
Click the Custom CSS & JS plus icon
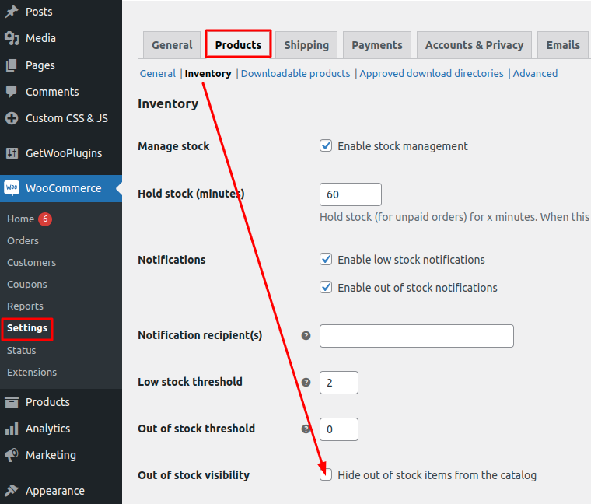12,118
